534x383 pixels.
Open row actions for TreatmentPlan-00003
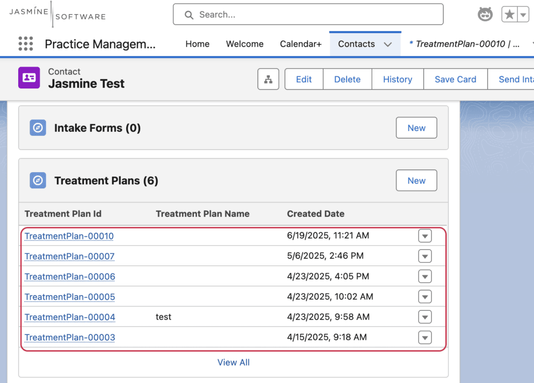[x=425, y=337]
